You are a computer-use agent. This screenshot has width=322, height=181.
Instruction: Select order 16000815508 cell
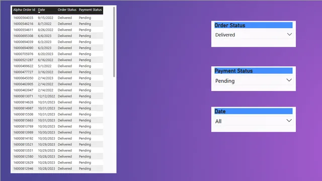[x=23, y=114]
